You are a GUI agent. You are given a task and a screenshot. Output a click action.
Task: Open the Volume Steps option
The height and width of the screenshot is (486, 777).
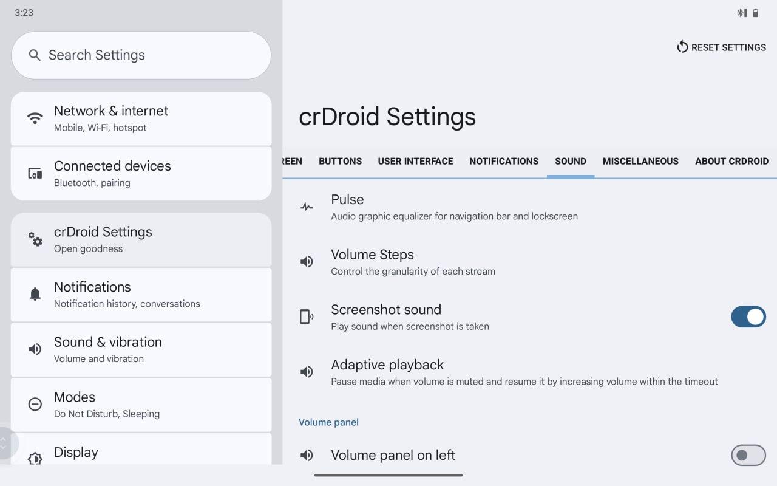(x=529, y=262)
